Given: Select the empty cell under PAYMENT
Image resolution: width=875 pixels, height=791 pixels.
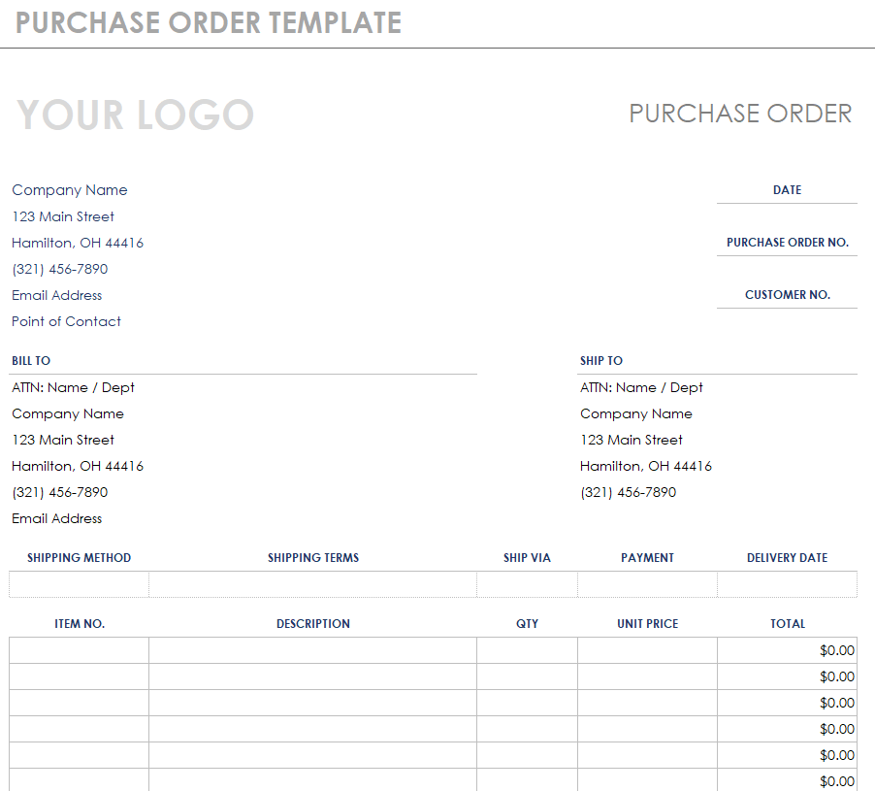Looking at the screenshot, I should (647, 584).
